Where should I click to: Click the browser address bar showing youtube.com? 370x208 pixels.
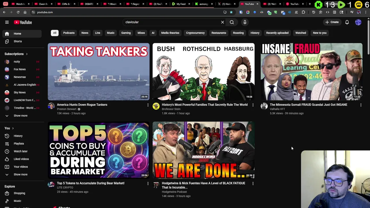127,12
